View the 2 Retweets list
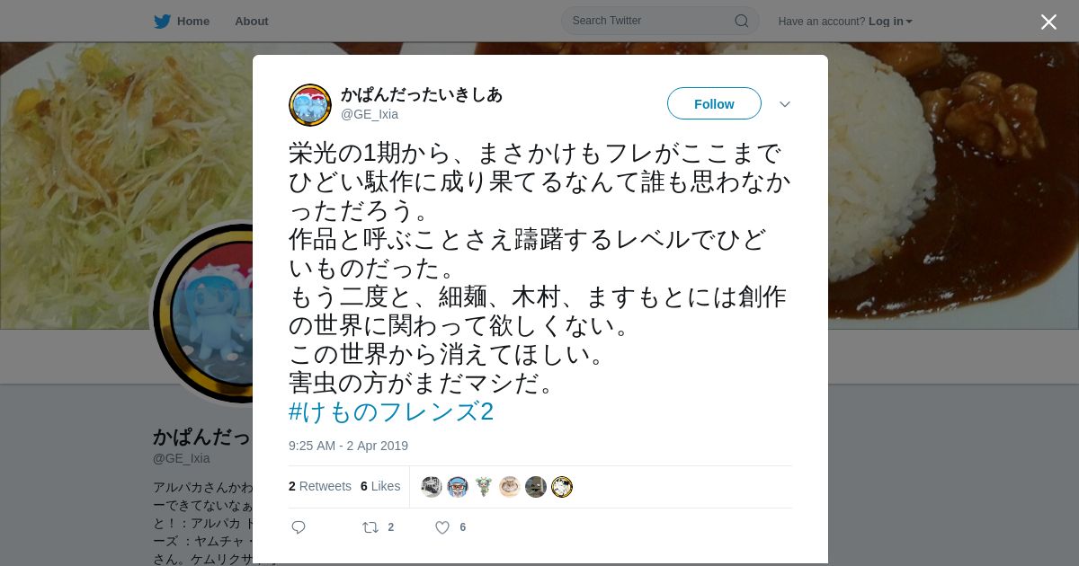The width and height of the screenshot is (1079, 566). (320, 486)
